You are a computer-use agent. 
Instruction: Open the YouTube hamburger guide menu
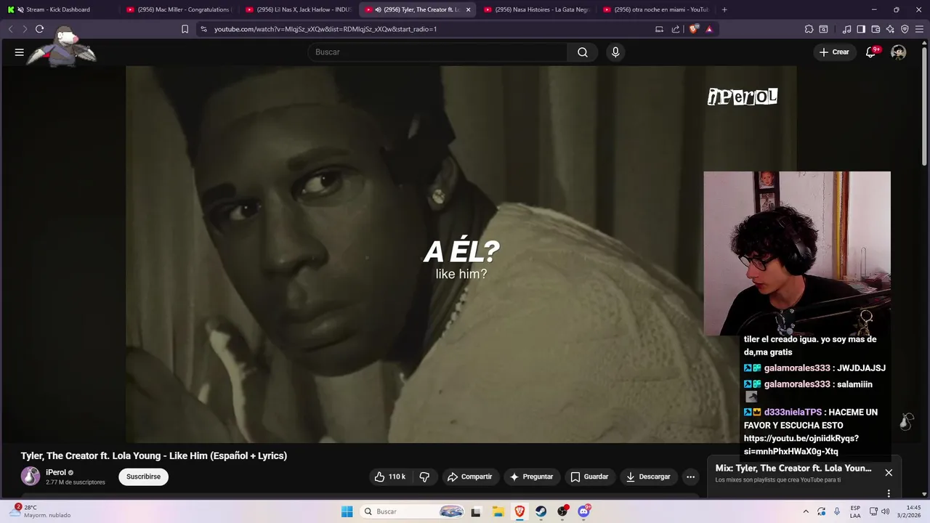pos(20,52)
